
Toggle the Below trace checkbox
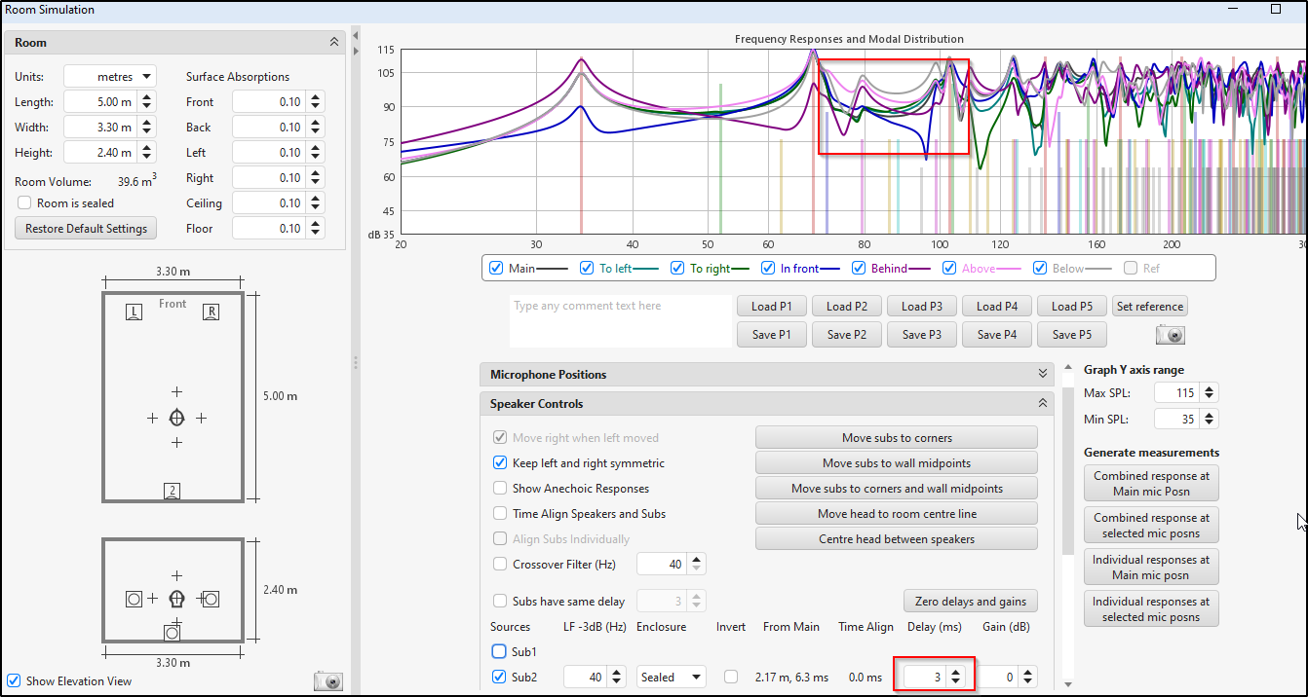tap(1040, 268)
